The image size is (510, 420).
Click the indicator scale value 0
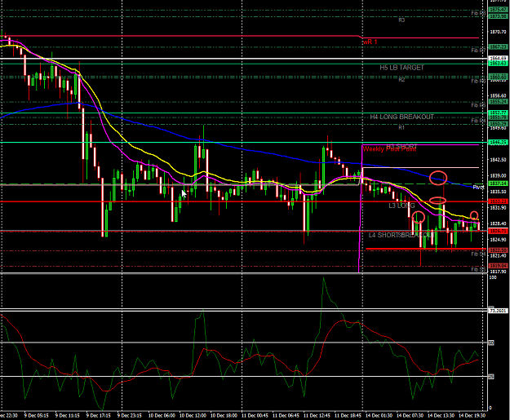[490, 408]
